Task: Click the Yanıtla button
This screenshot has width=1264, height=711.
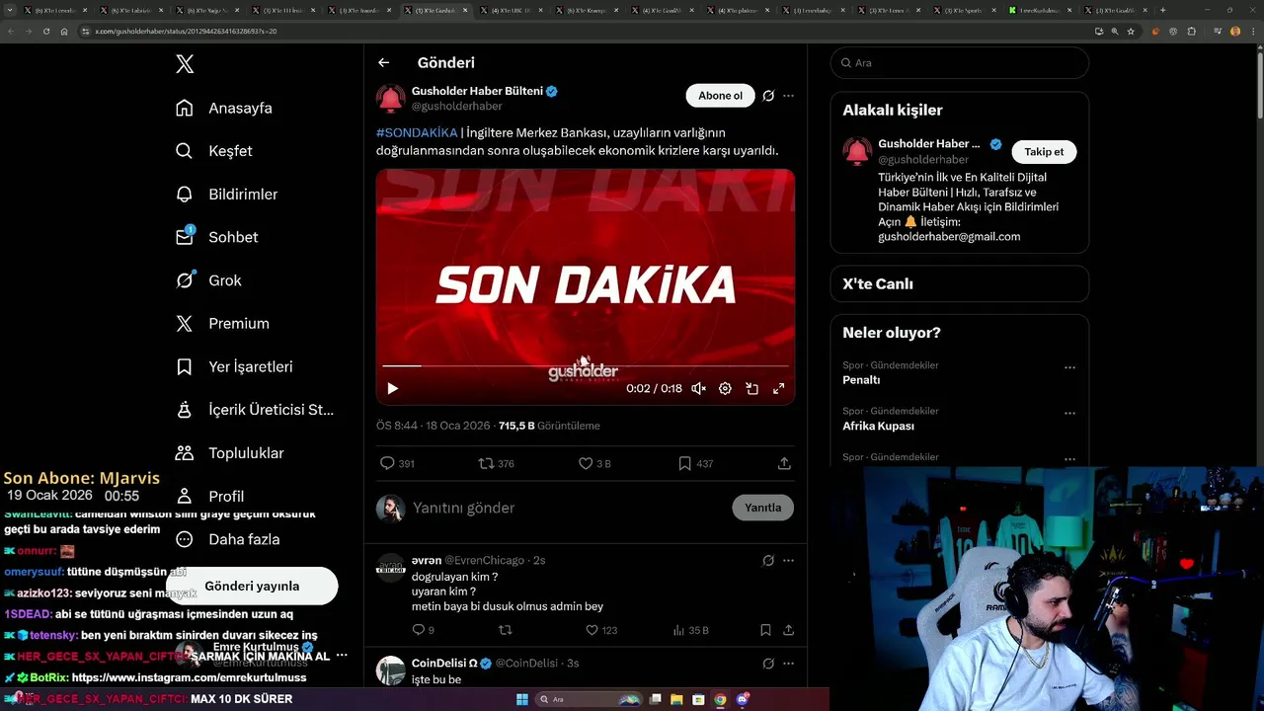Action: click(x=762, y=508)
